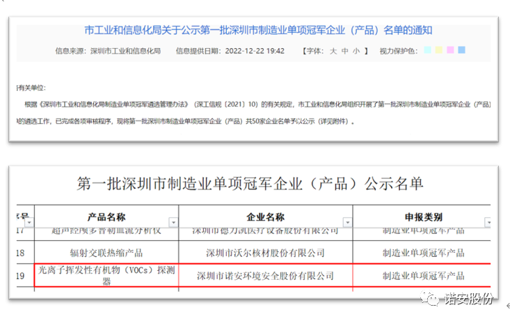This screenshot has height=321, width=510.
Task: Set font size to 大
Action: pos(333,51)
